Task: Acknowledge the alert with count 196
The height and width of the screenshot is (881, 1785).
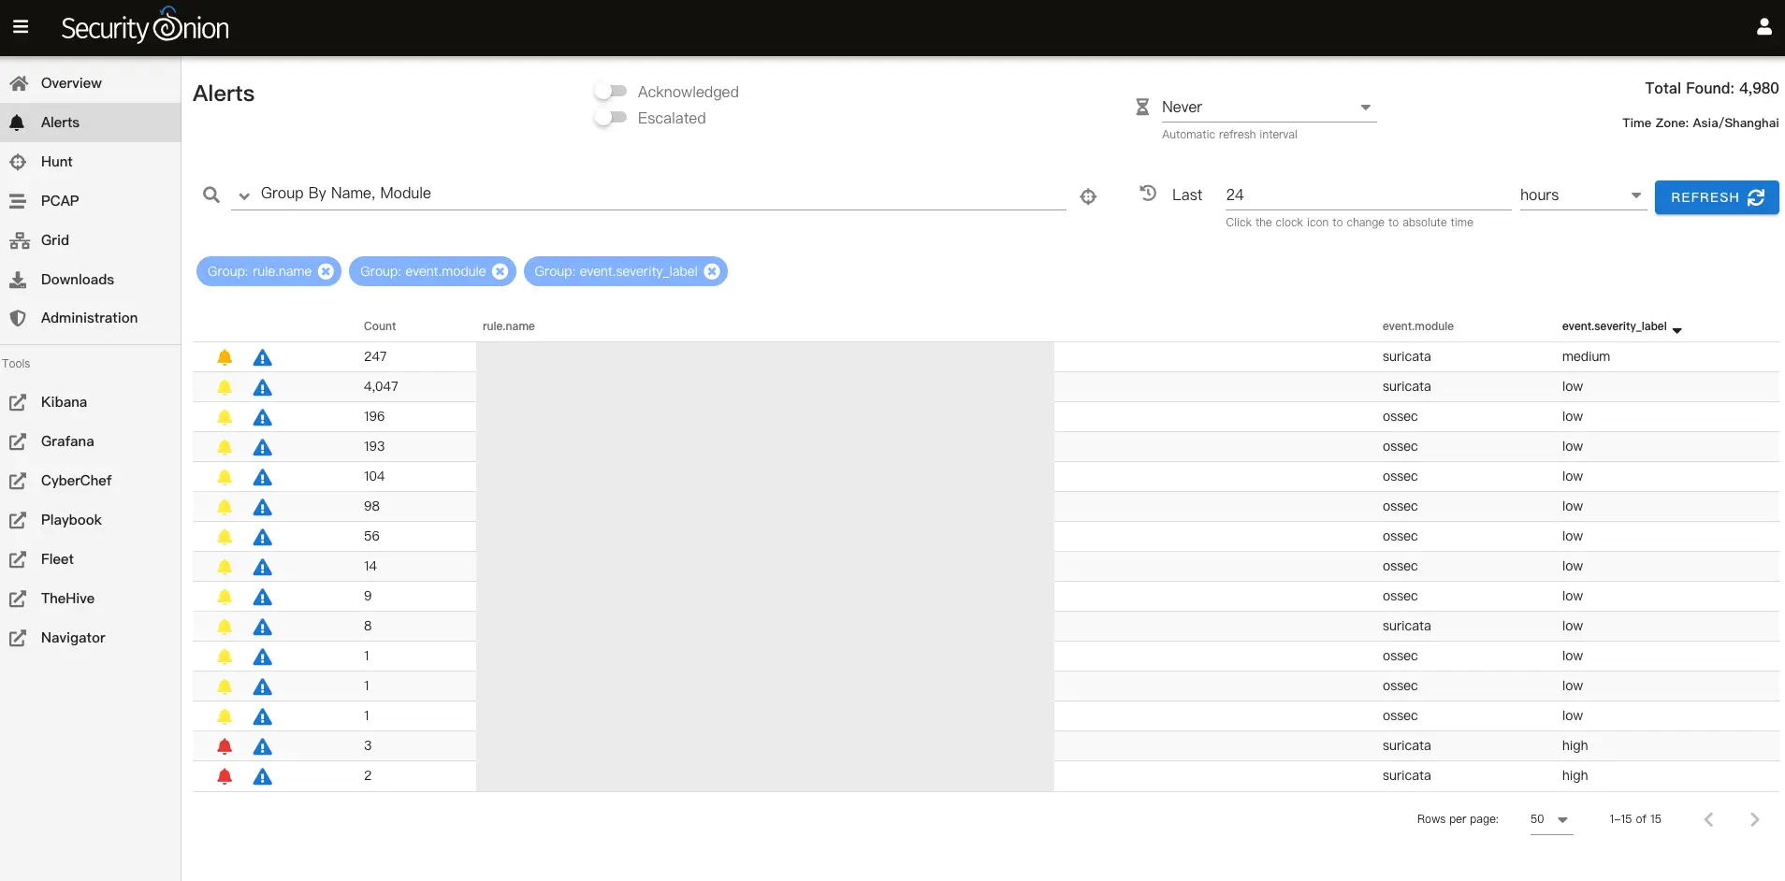Action: (x=225, y=417)
